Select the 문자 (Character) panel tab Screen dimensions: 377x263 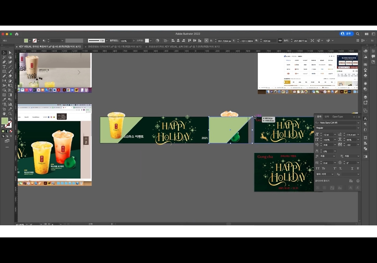[x=319, y=116]
